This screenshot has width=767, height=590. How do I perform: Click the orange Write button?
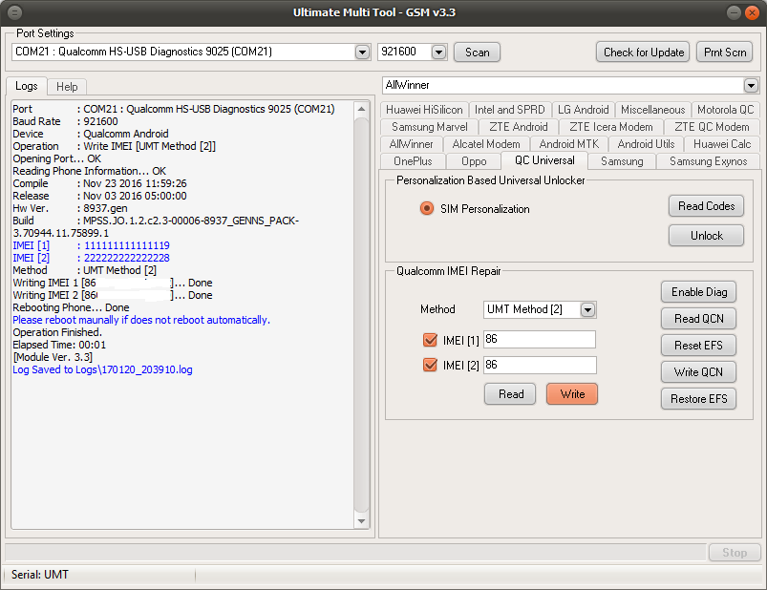coord(572,394)
